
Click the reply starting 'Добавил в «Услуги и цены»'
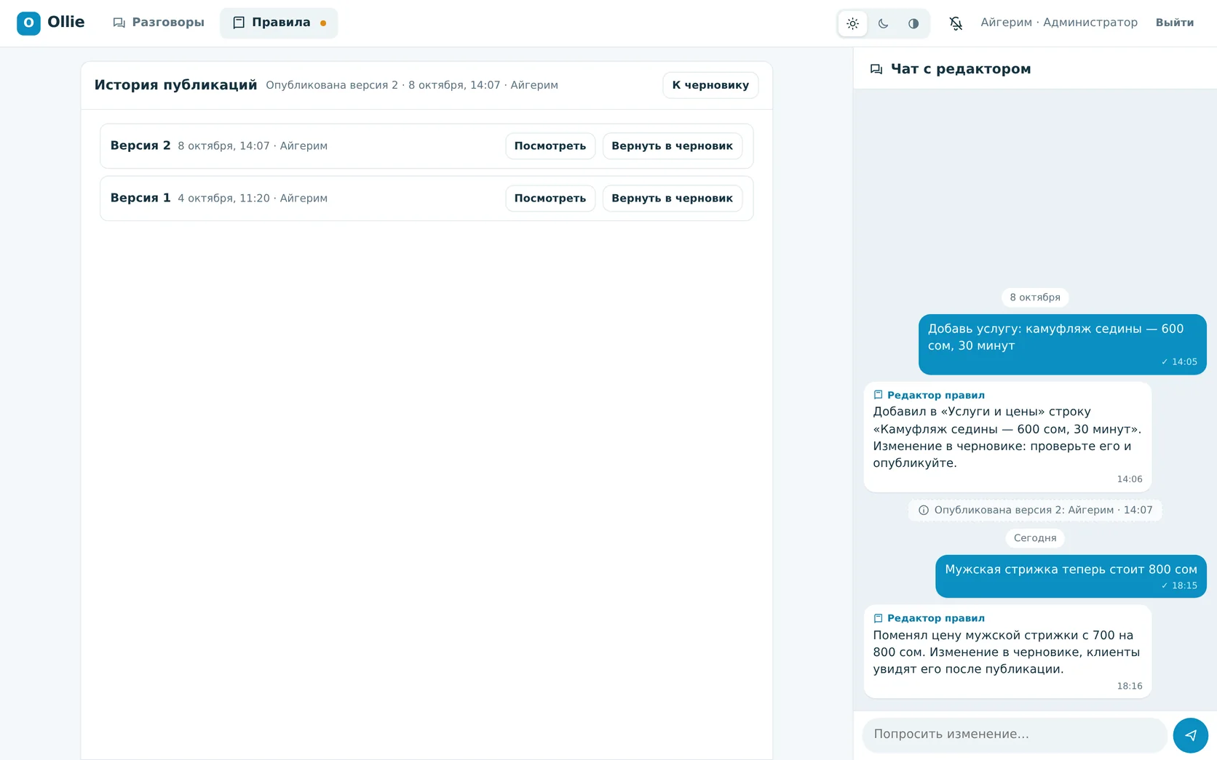1007,437
